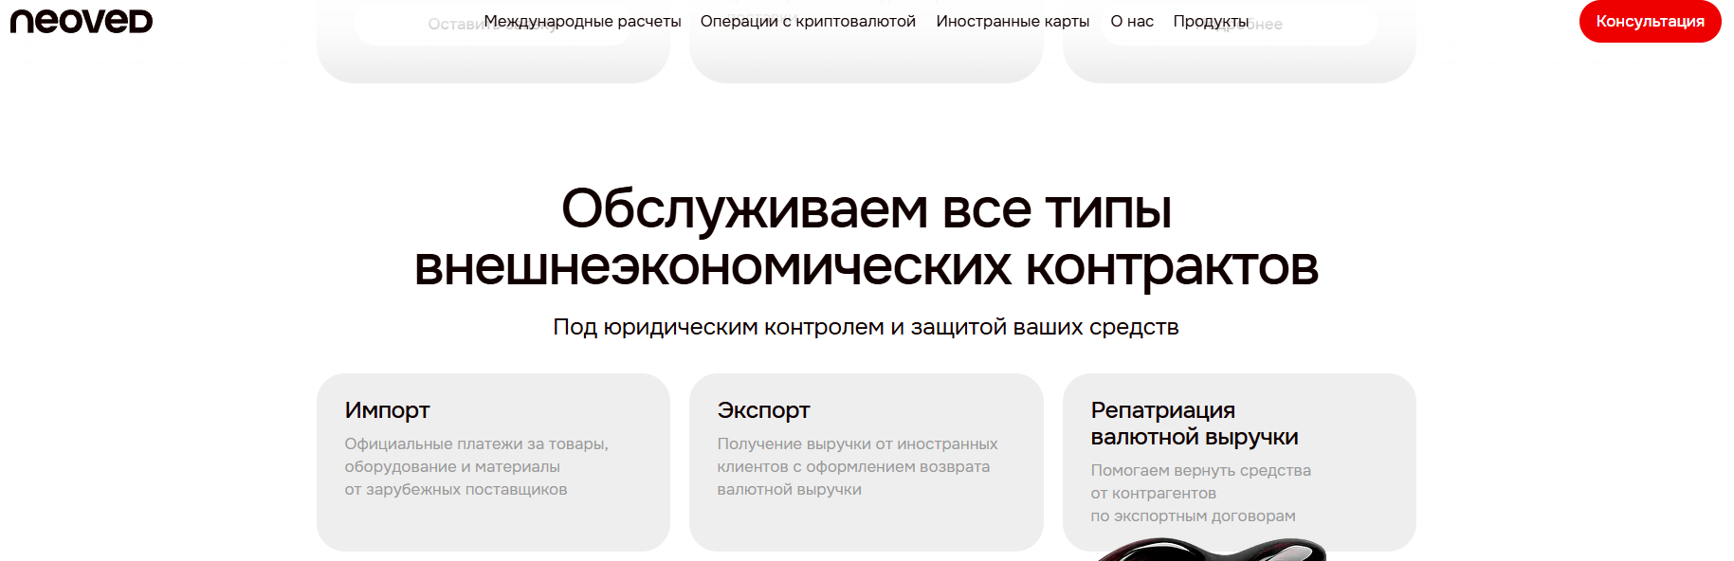The image size is (1734, 561).
Task: Click Экспорт description about возврата валютной выручки
Action: (857, 466)
